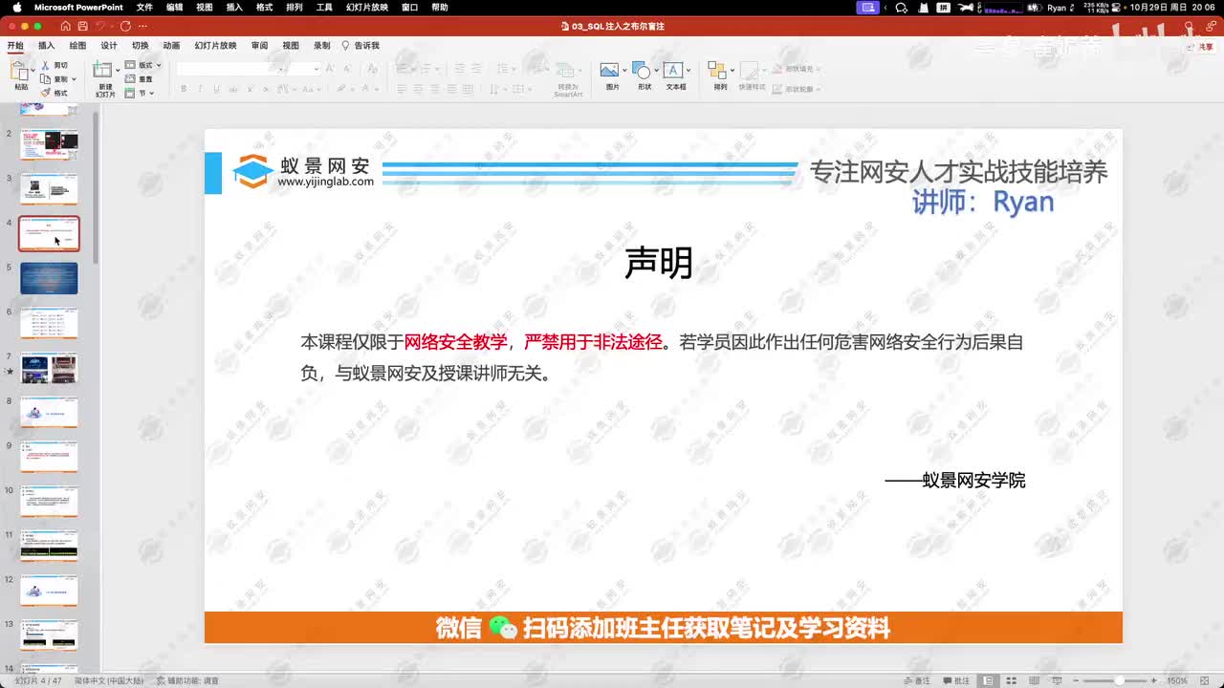This screenshot has width=1224, height=688.
Task: Open the Notes (备注) pane
Action: (919, 680)
